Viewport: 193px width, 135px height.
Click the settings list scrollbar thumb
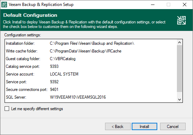[179, 69]
